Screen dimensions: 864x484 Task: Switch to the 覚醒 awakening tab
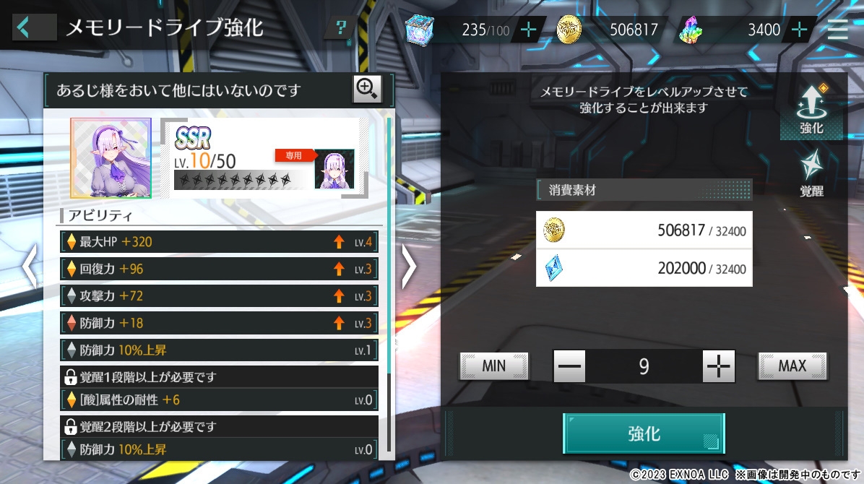(811, 173)
